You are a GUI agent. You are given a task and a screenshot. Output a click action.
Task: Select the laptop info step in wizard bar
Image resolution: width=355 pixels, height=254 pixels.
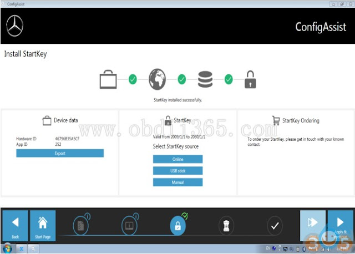point(129,226)
